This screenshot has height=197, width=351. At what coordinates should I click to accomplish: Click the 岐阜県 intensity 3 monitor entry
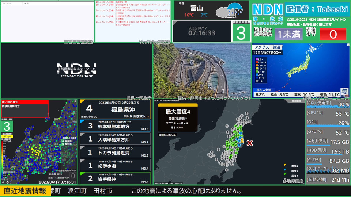[67, 141]
